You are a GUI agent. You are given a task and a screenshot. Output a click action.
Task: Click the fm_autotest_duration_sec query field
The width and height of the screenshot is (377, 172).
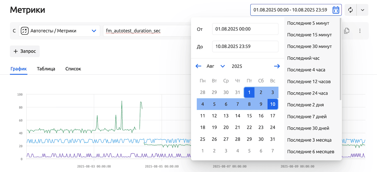146,31
